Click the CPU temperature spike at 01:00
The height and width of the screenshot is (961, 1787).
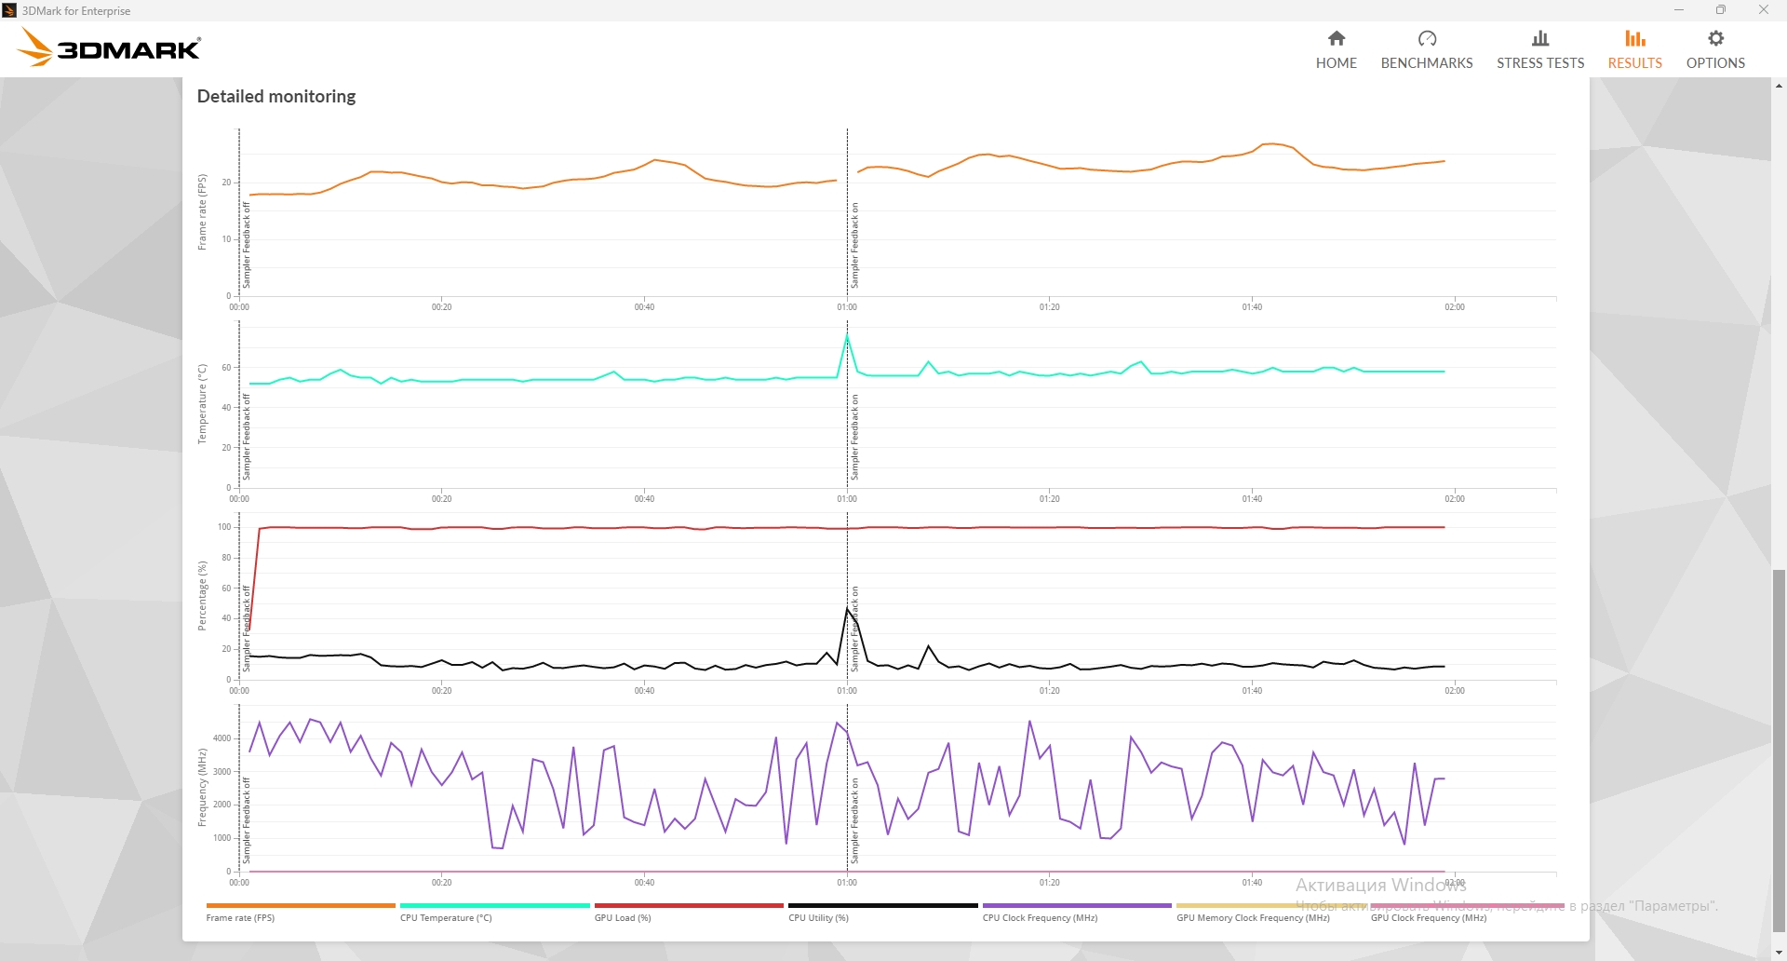pyautogui.click(x=847, y=335)
